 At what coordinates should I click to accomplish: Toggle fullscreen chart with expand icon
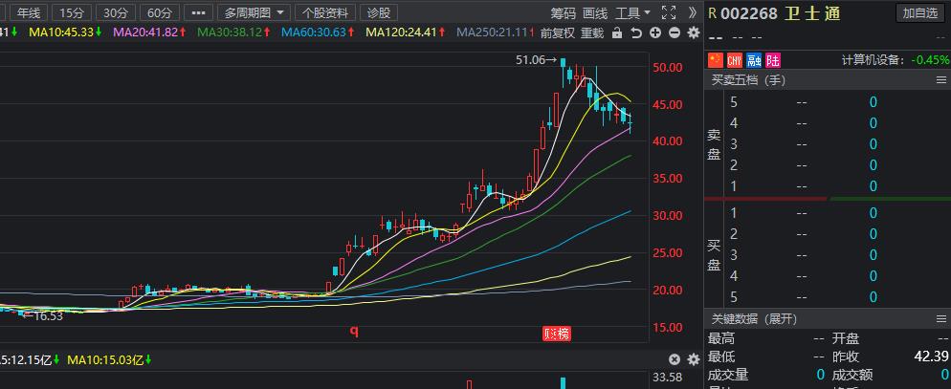(x=669, y=12)
